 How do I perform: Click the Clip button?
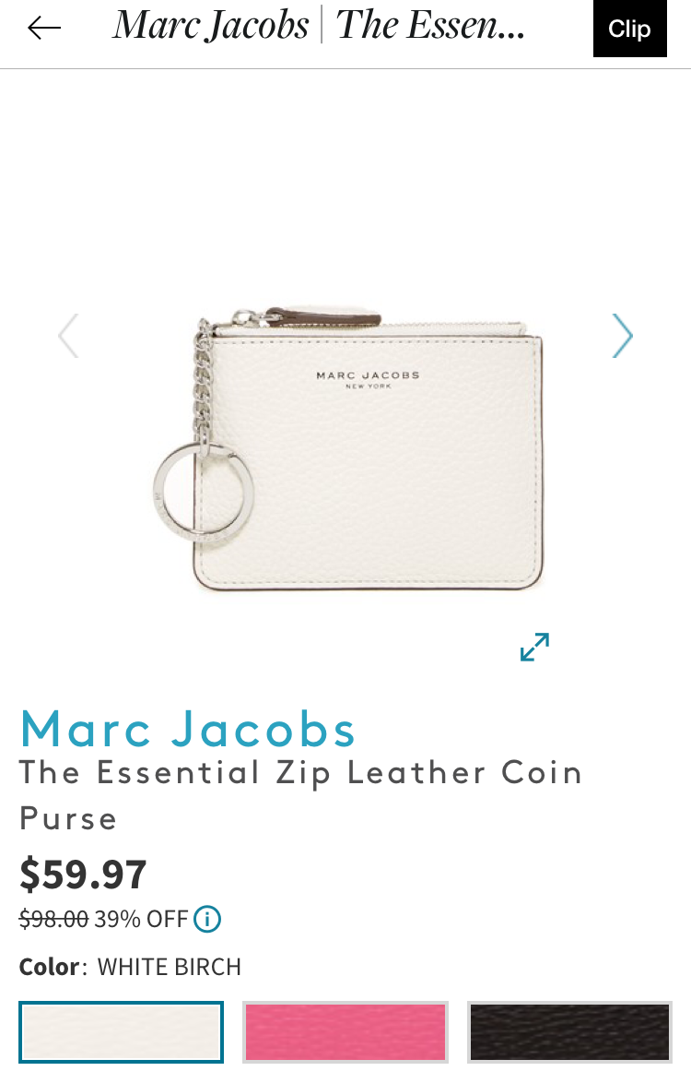629,29
